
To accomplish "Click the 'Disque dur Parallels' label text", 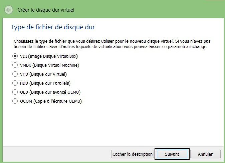I will click(52, 83).
